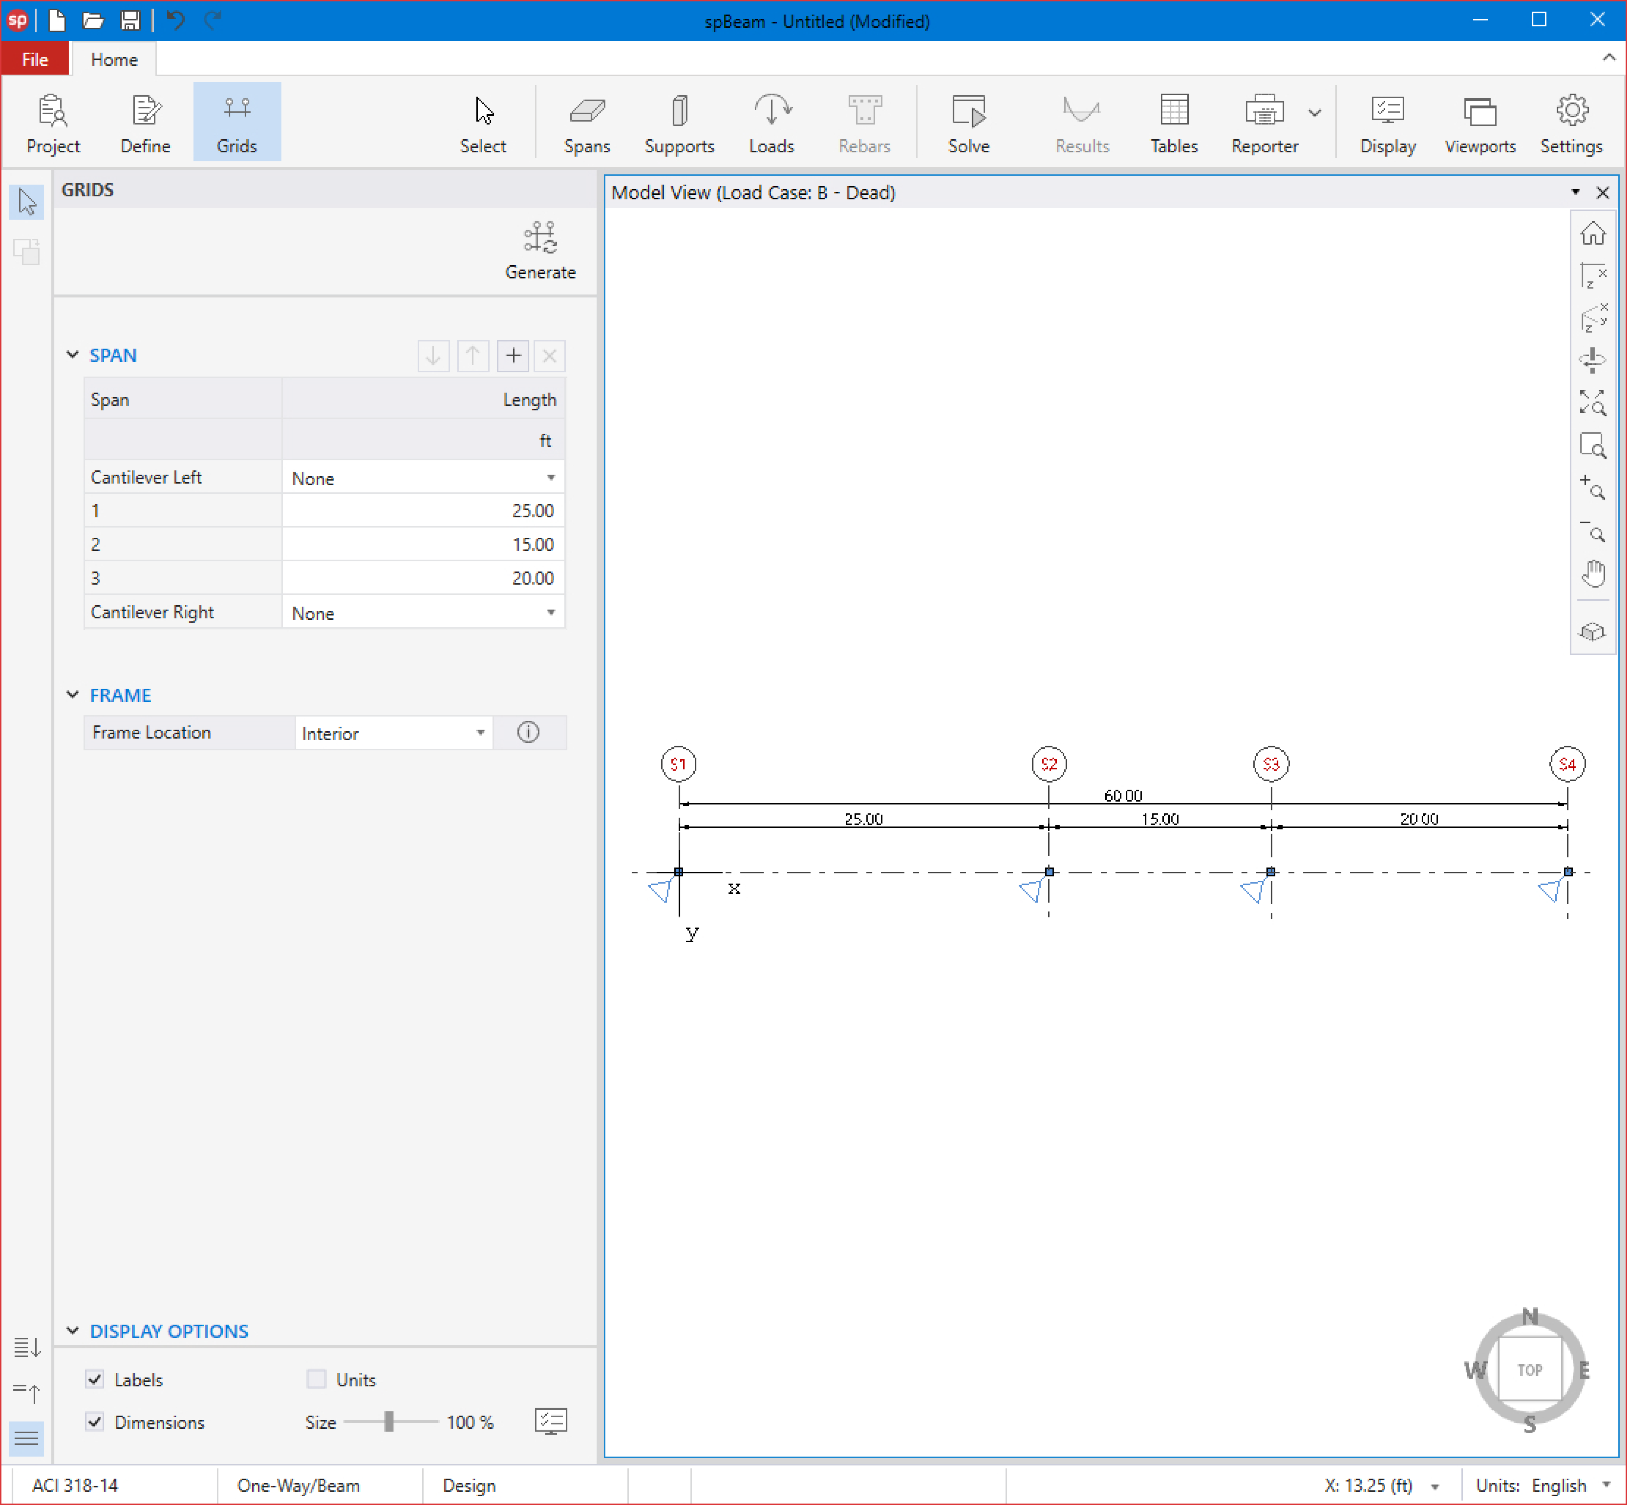Screen dimensions: 1627x1505
Task: Open the Supports tool in ribbon
Action: [x=679, y=123]
